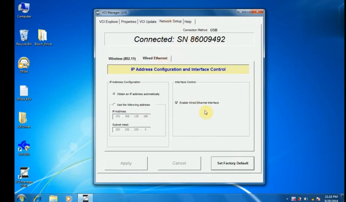Click Set Factory Default button
The width and height of the screenshot is (346, 202).
coord(233,163)
